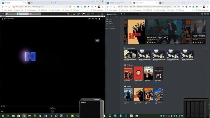210x118 pixels.
Task: Open the Mr. Bean TV show poster
Action: tap(138, 73)
